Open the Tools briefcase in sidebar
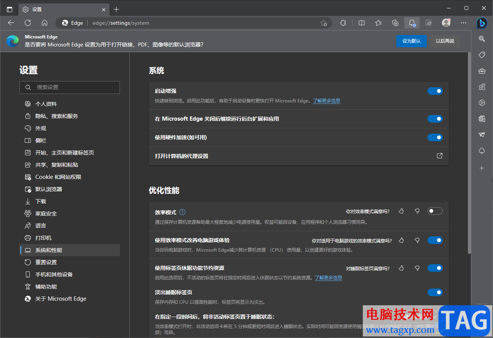 coord(482,71)
